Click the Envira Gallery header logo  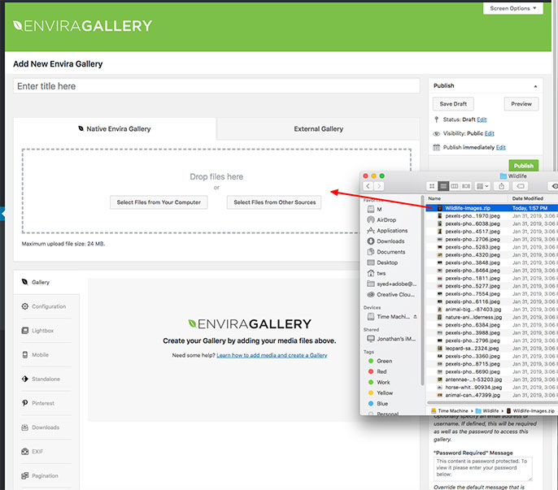coord(83,26)
